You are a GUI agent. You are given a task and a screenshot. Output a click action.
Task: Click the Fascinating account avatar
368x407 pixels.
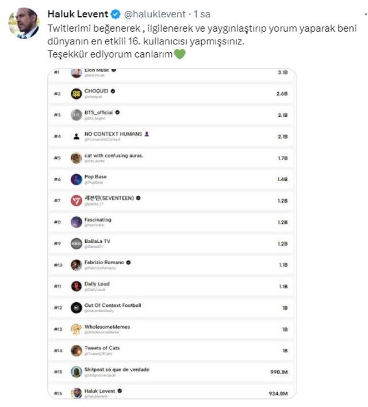coord(76,222)
